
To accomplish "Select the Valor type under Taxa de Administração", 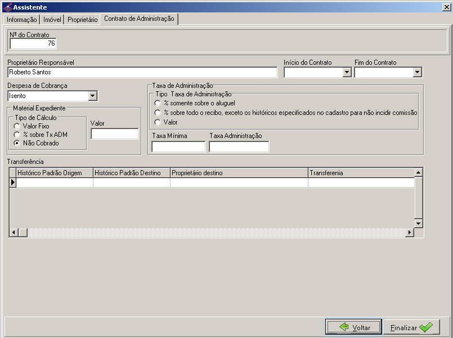I will point(158,122).
